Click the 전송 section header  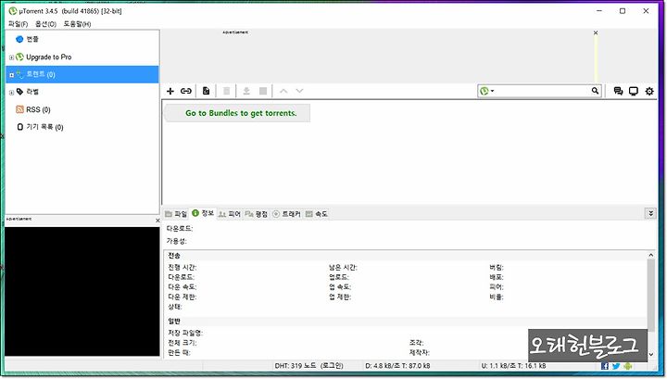click(174, 256)
